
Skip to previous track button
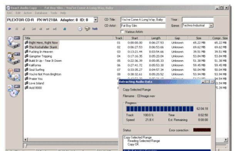pos(34,29)
